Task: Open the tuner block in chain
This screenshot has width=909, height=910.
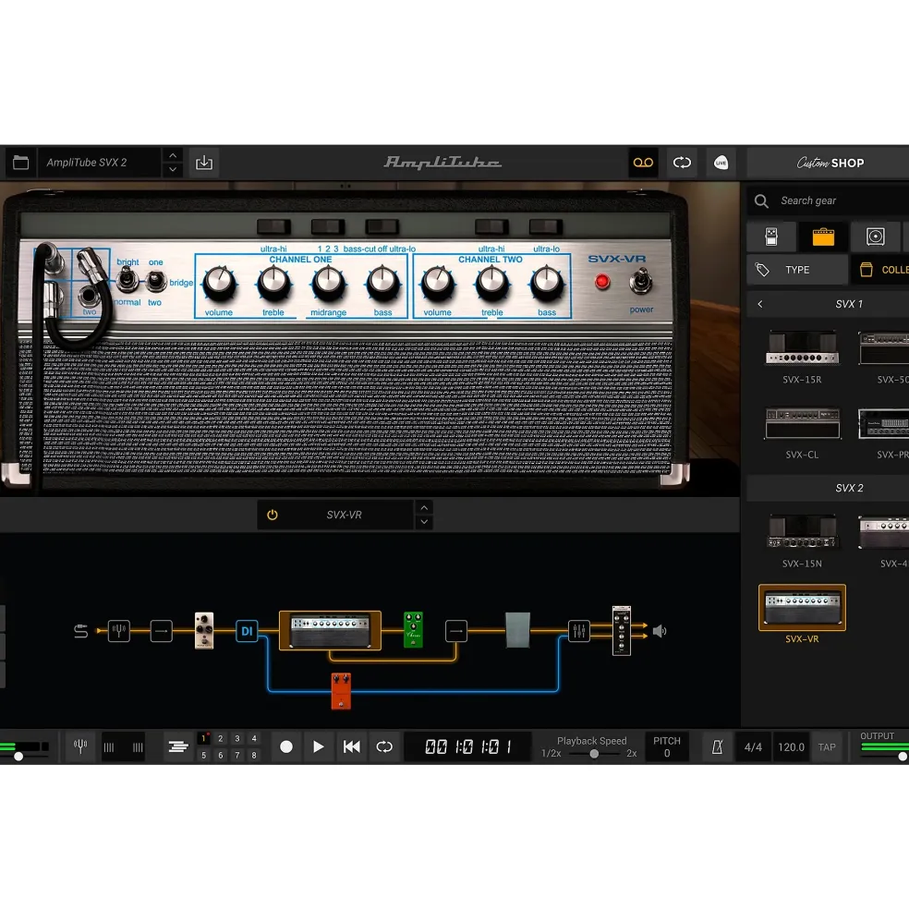Action: click(119, 630)
